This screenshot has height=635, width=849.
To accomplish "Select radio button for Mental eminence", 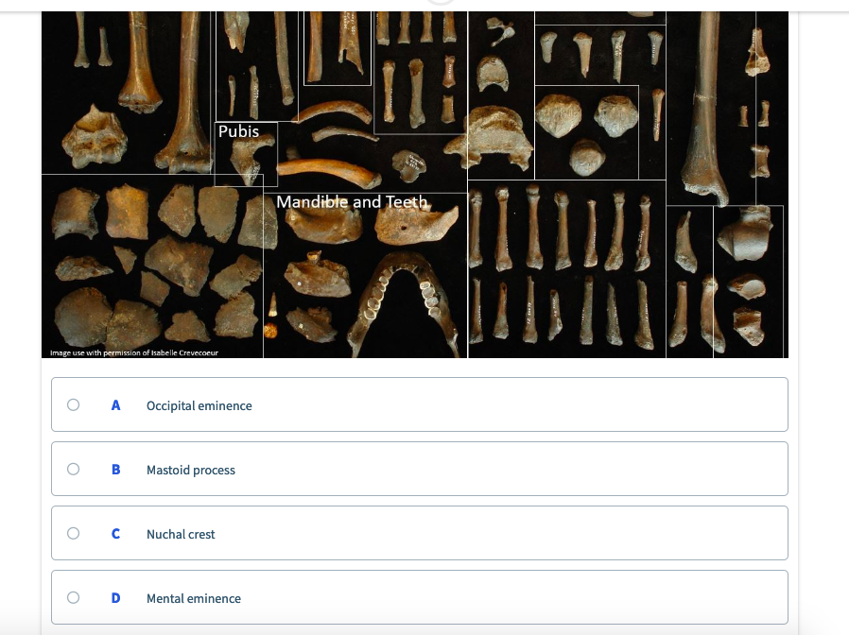I will (x=73, y=597).
